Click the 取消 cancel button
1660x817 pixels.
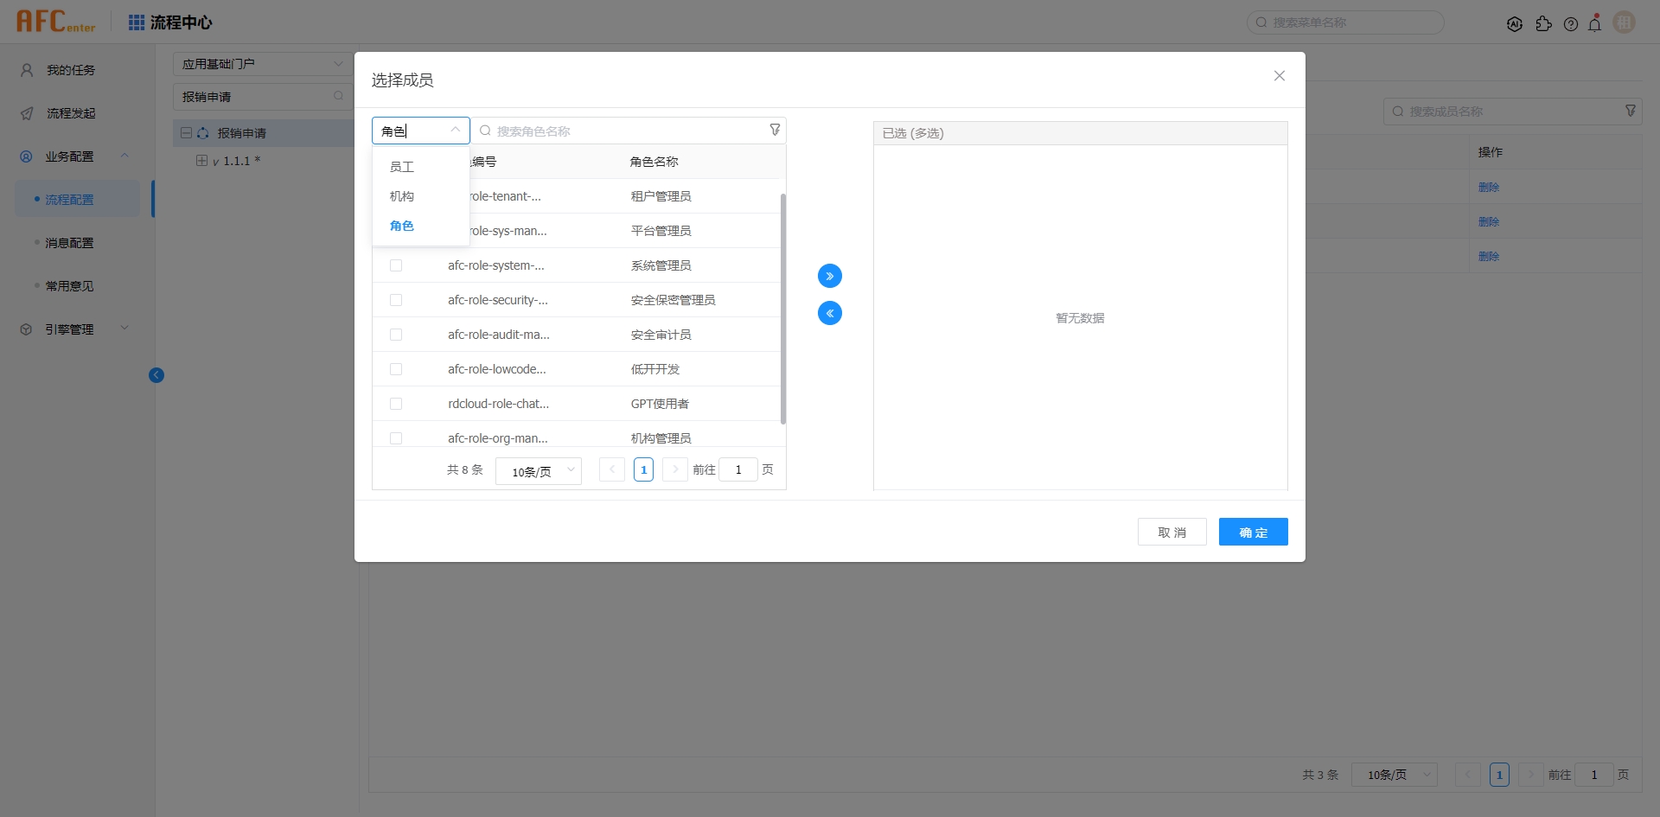click(x=1172, y=532)
